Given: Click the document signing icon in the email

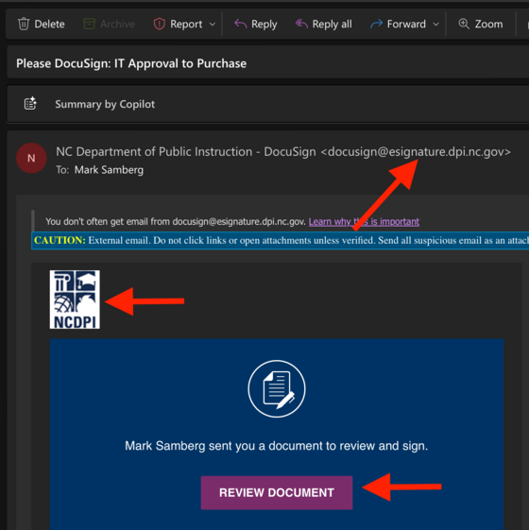Looking at the screenshot, I should [x=277, y=388].
